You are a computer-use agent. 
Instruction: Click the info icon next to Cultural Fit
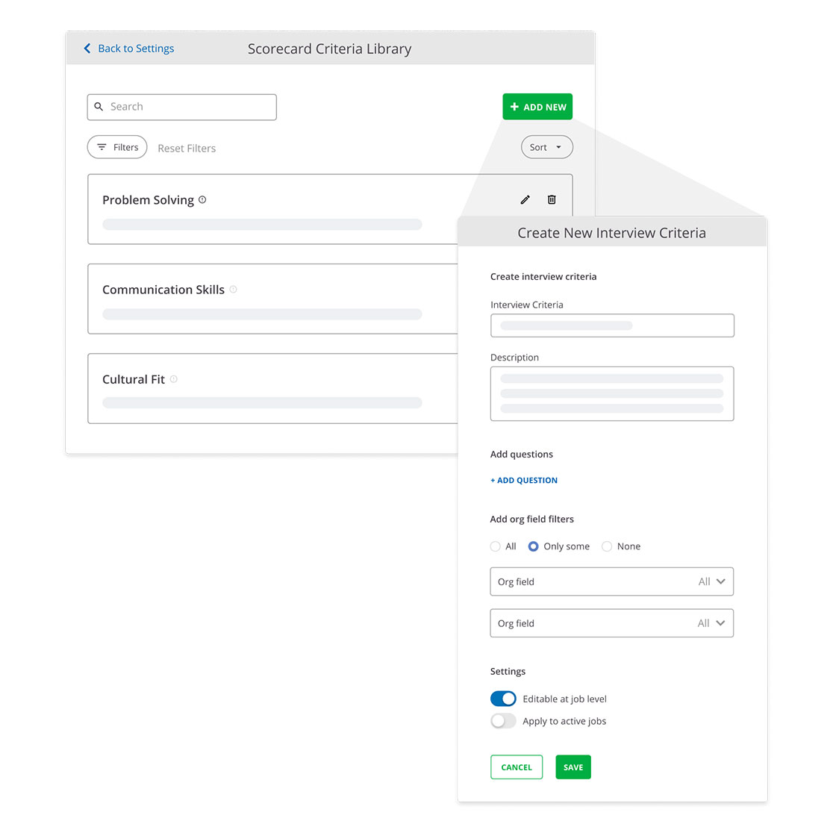point(173,379)
